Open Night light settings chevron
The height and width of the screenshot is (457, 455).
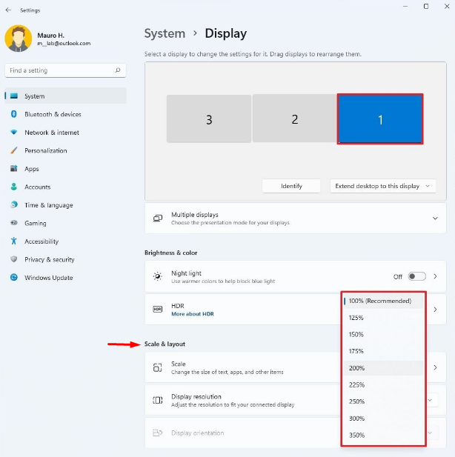(x=435, y=276)
